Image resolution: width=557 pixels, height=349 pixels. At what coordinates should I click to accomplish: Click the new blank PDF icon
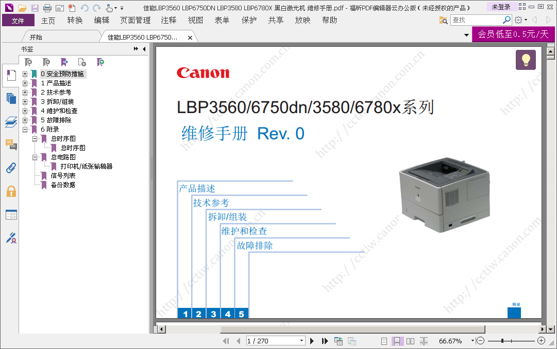72,8
